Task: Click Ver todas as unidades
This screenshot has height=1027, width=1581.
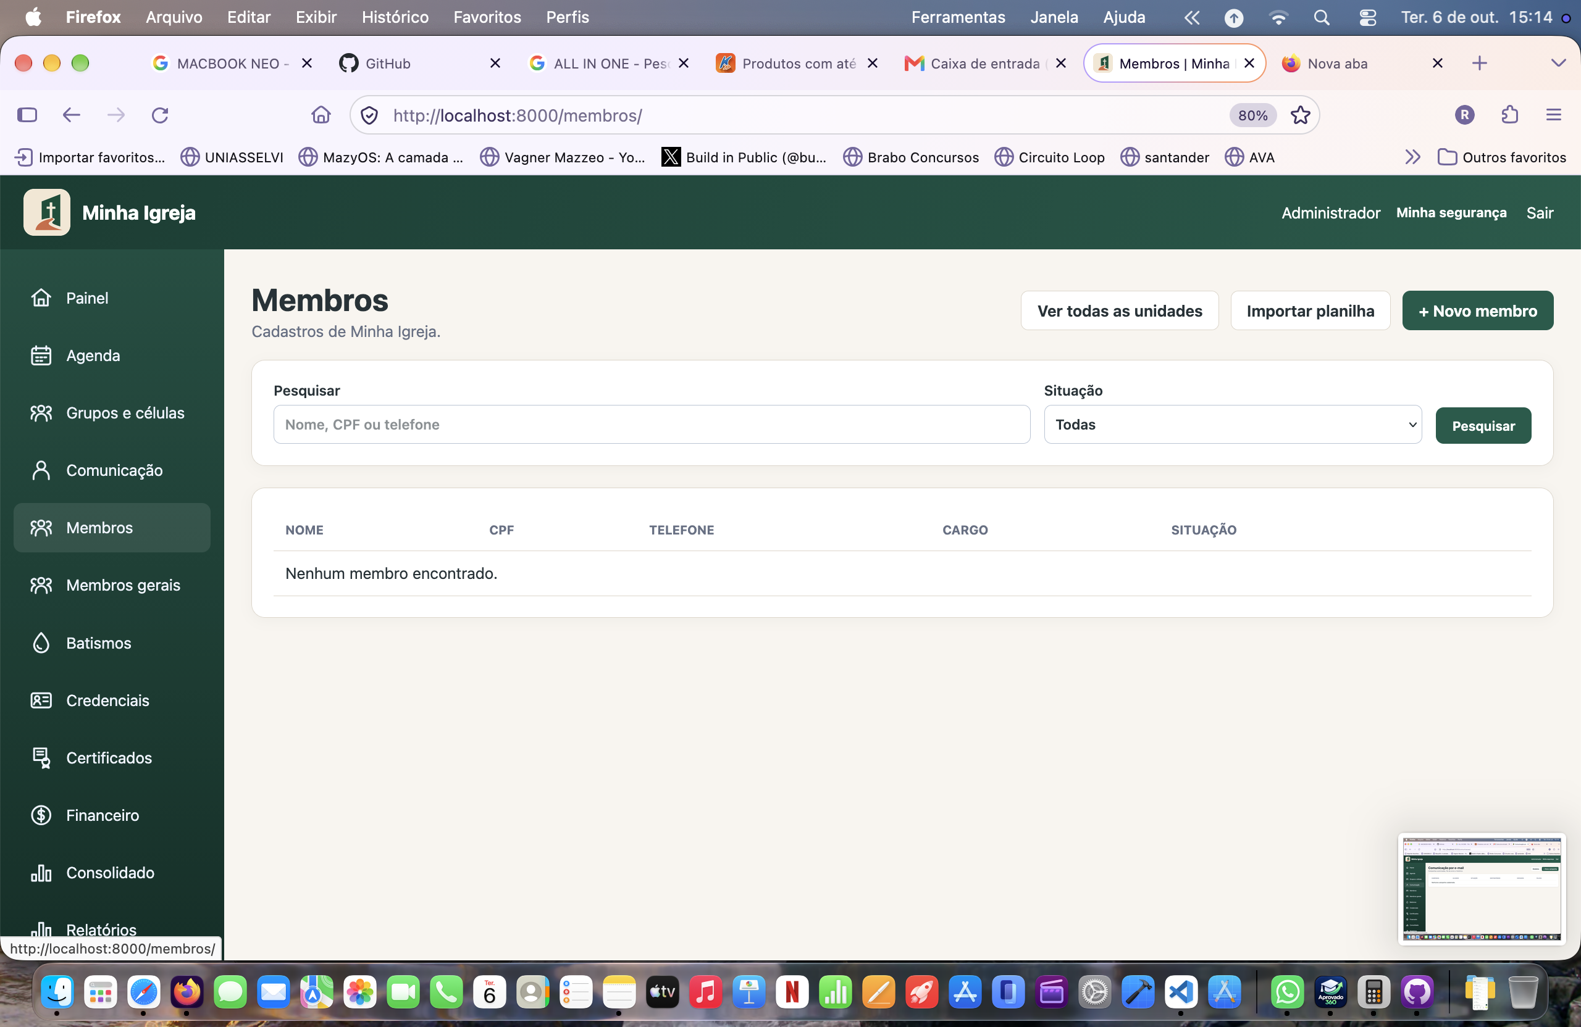Action: [1119, 310]
